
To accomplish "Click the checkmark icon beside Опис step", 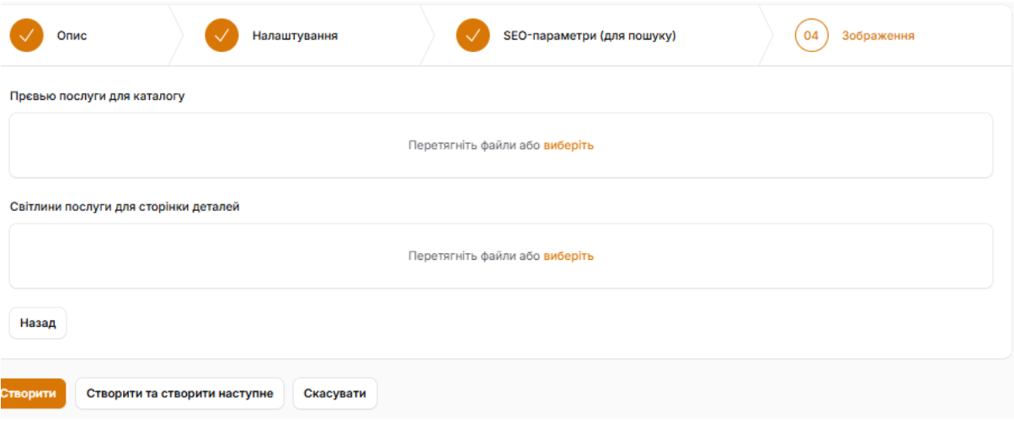I will [26, 36].
